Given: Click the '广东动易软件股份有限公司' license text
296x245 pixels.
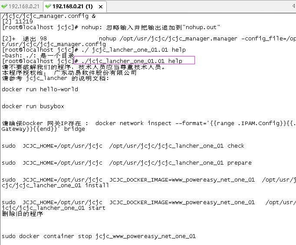Looking at the screenshot, I should [x=95, y=73].
